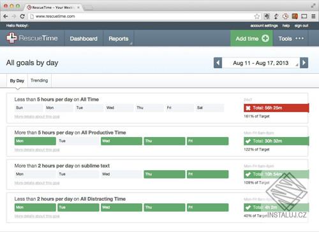Click the RescueTime logo
This screenshot has height=232, width=319.
[32, 38]
